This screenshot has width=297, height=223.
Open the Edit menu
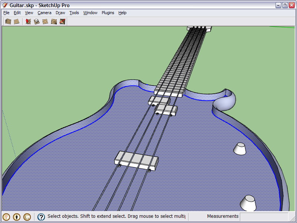(x=17, y=13)
